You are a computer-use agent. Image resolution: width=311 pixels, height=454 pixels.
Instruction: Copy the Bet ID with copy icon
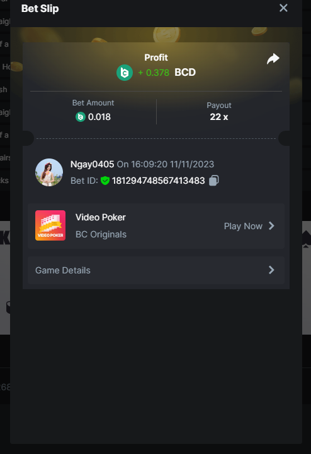pyautogui.click(x=213, y=181)
